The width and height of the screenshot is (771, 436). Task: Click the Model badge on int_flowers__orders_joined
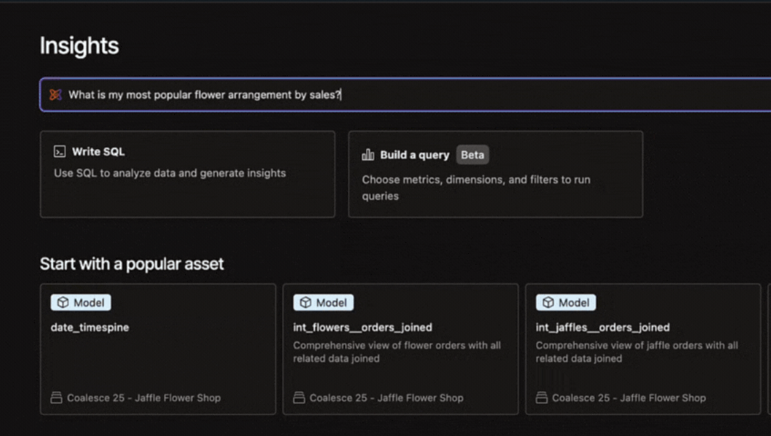(323, 303)
